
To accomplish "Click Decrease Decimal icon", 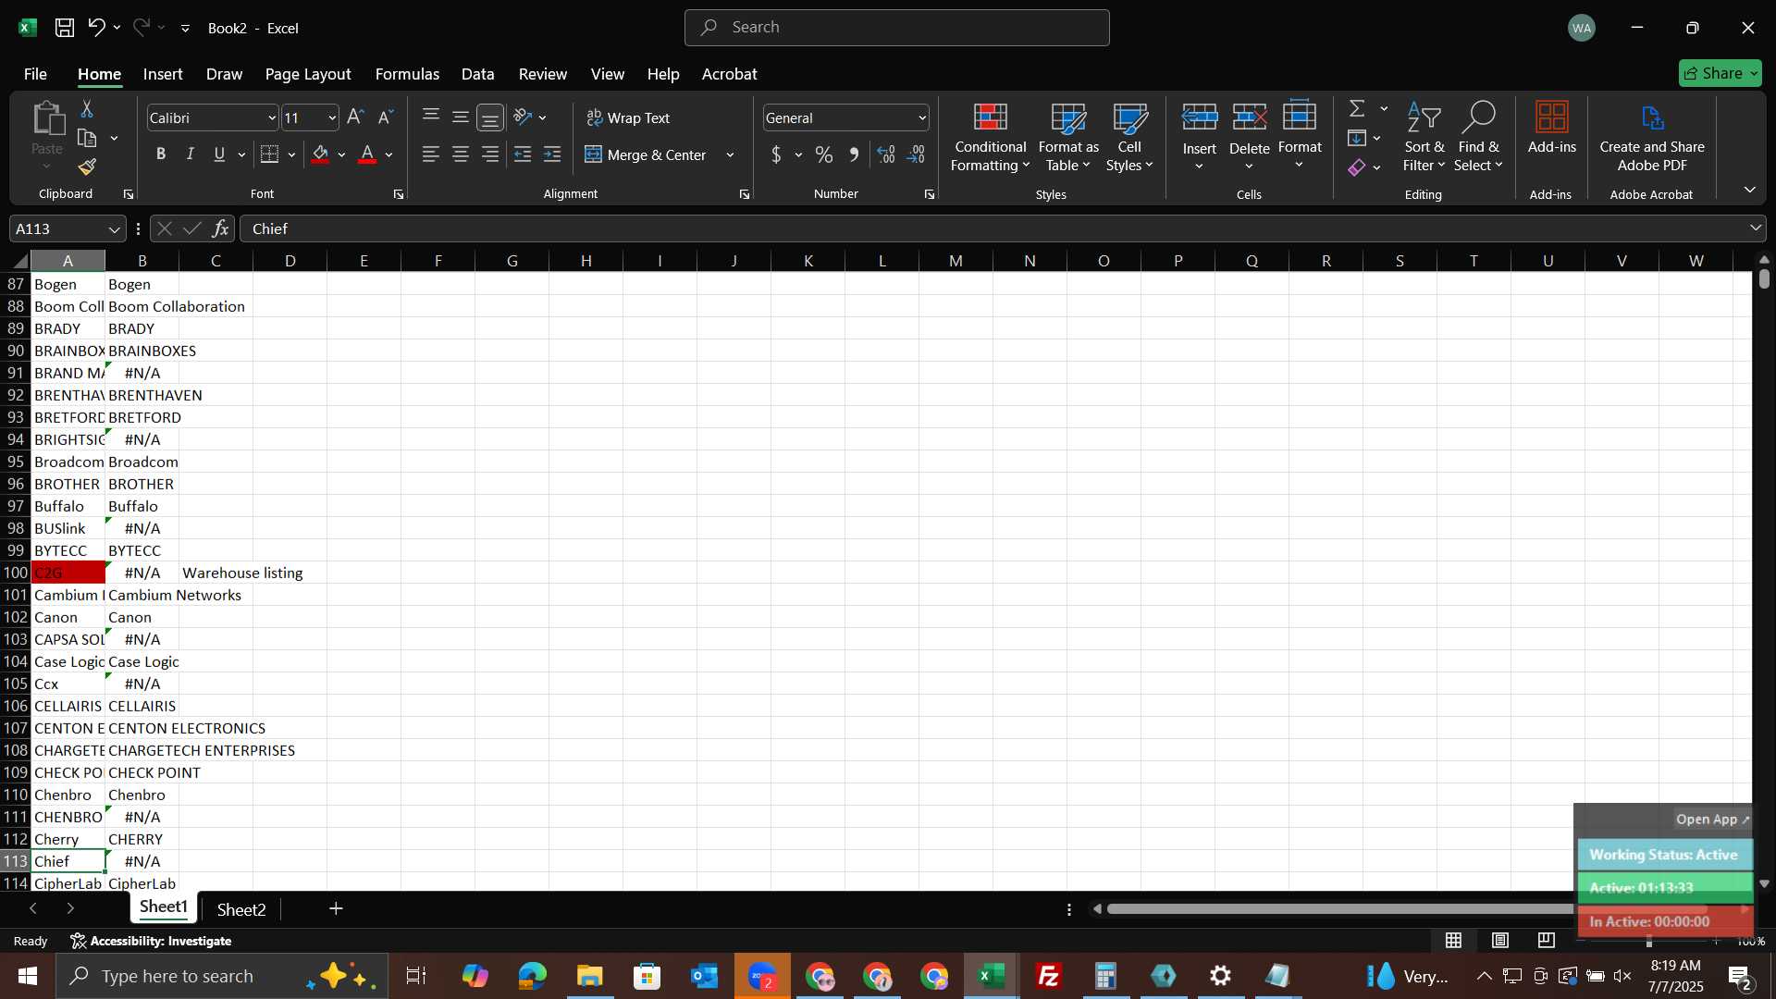I will coord(916,154).
